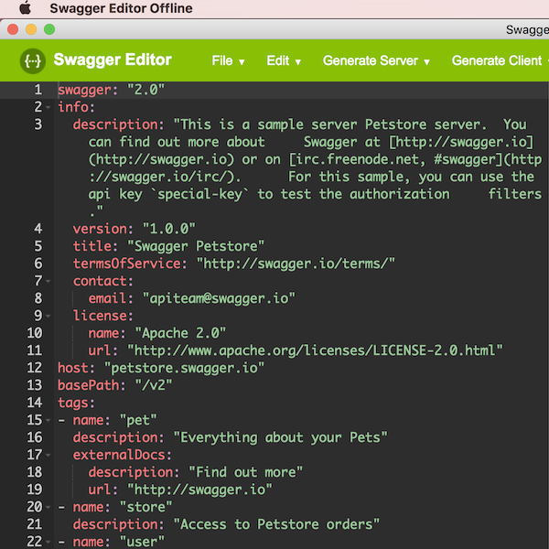
Task: Open the Generate Client menu
Action: (500, 61)
